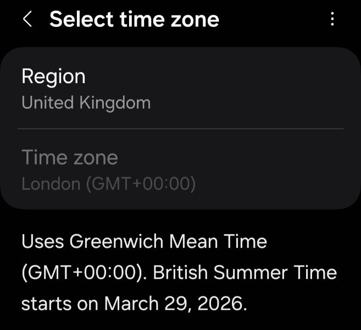Tap the March 29, 2026 date text
361x330 pixels.
174,303
